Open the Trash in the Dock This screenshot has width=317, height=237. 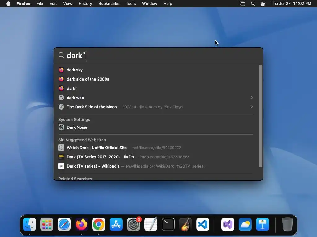[x=288, y=224]
